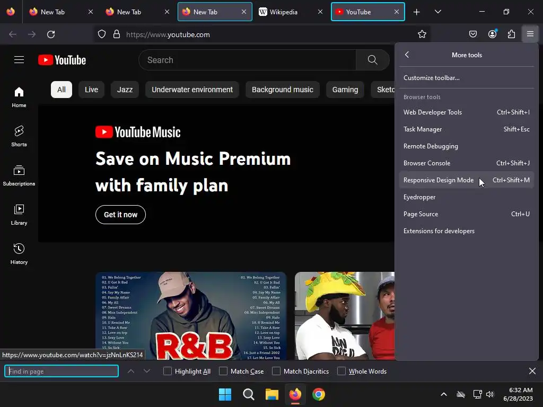Click the padlock site information icon
The image size is (543, 407).
pyautogui.click(x=117, y=34)
